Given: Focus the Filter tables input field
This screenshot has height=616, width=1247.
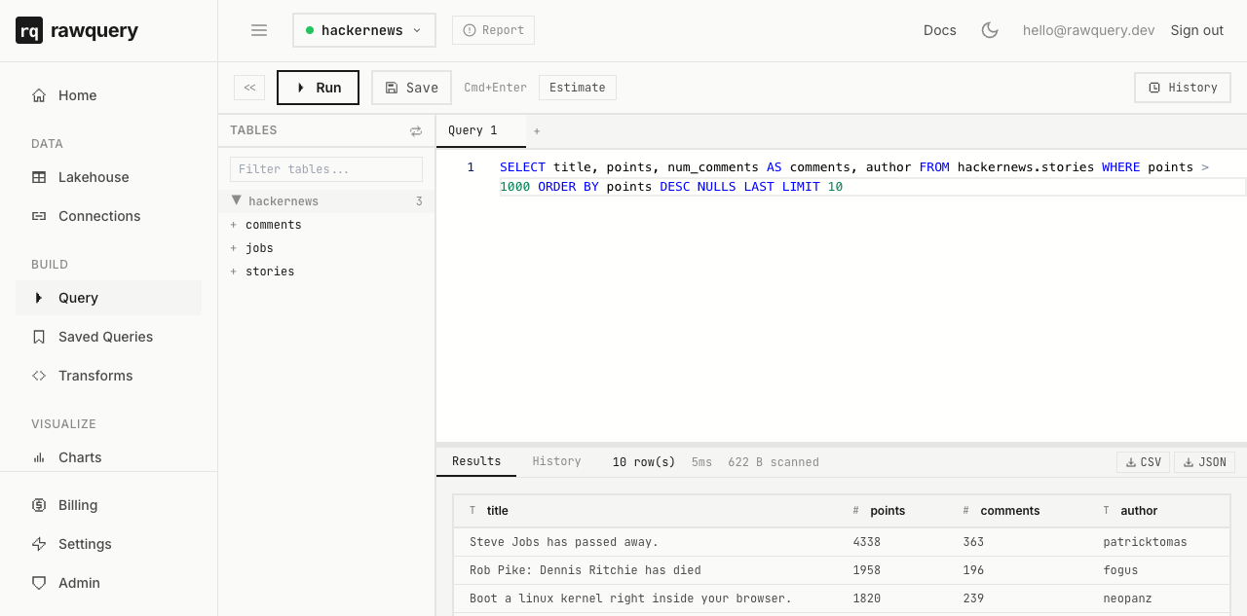Looking at the screenshot, I should (326, 169).
